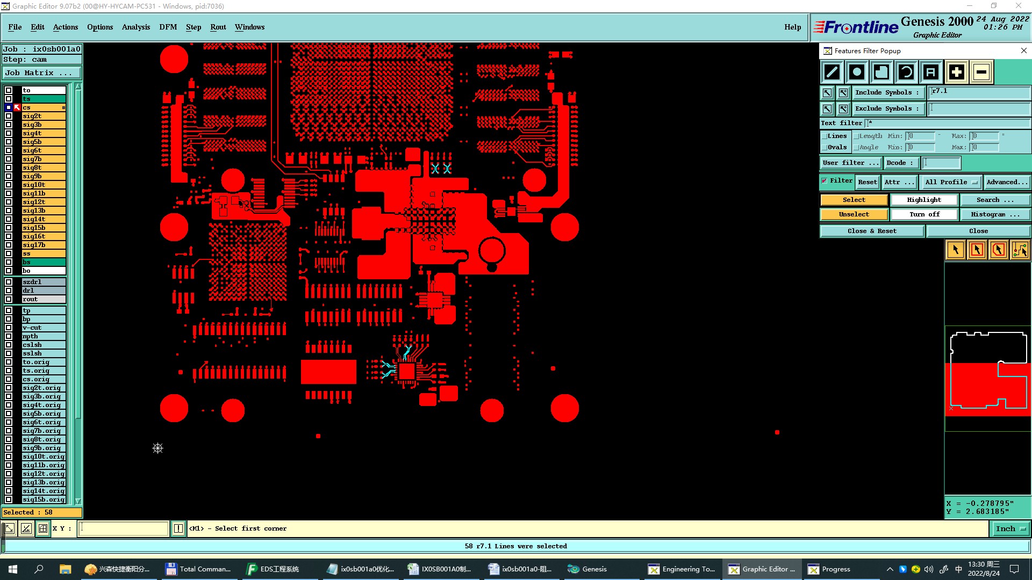Toggle the text feature type filter icon
This screenshot has height=580, width=1032.
tap(931, 72)
